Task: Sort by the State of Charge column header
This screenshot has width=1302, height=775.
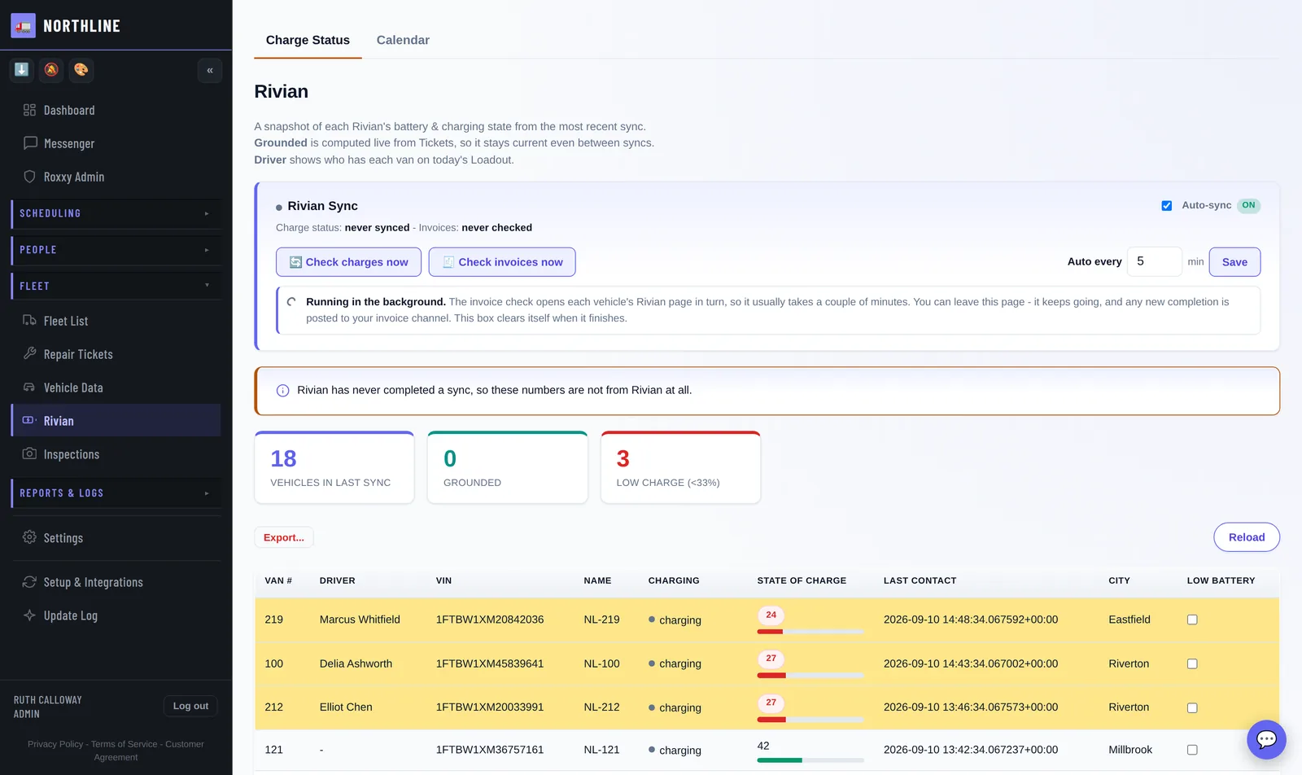Action: pos(802,581)
